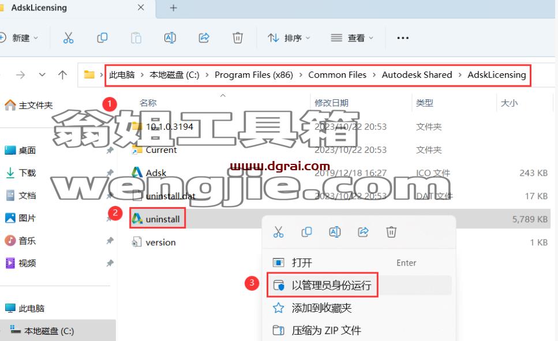Click the Share icon in the toolbar
The width and height of the screenshot is (558, 341).
[x=204, y=38]
